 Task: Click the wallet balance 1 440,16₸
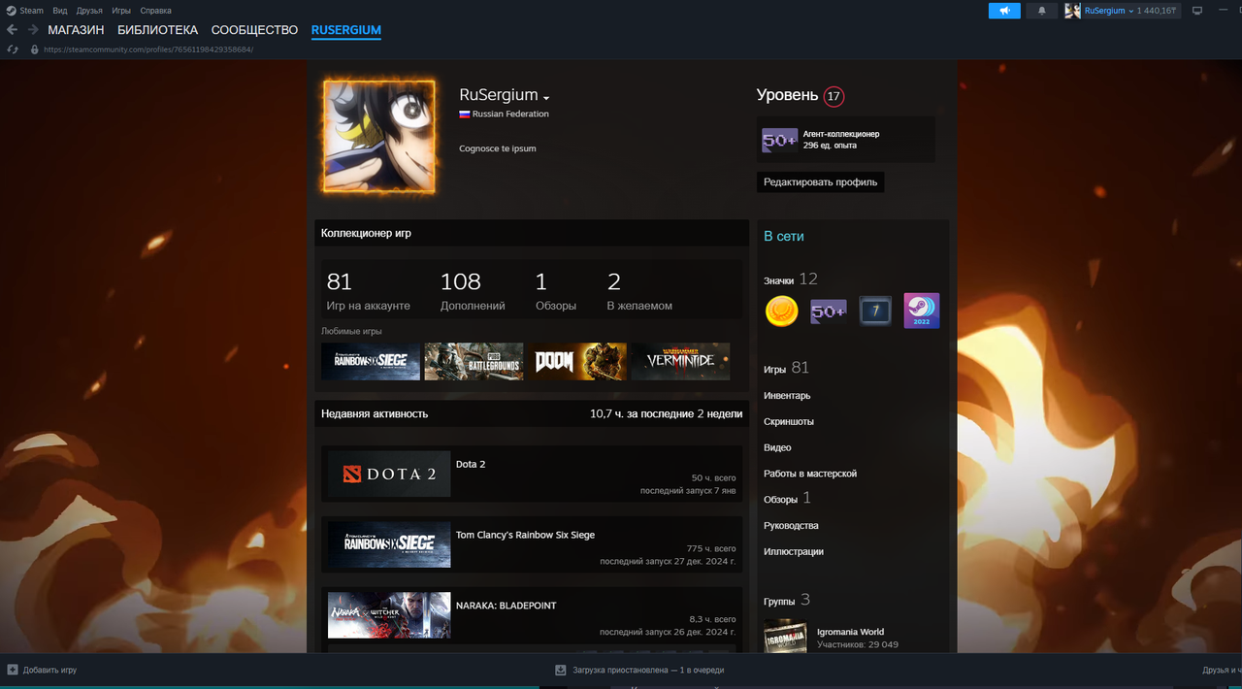point(1156,11)
